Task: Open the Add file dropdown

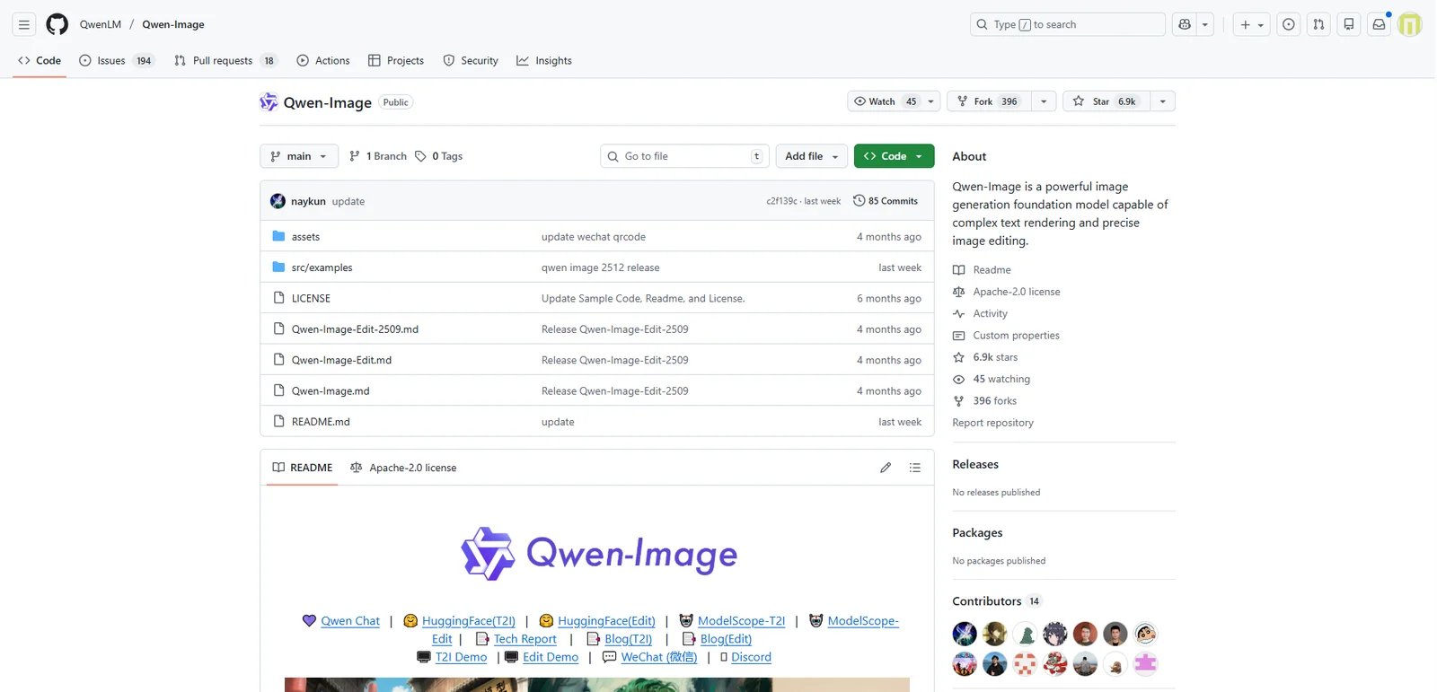Action: 811,156
